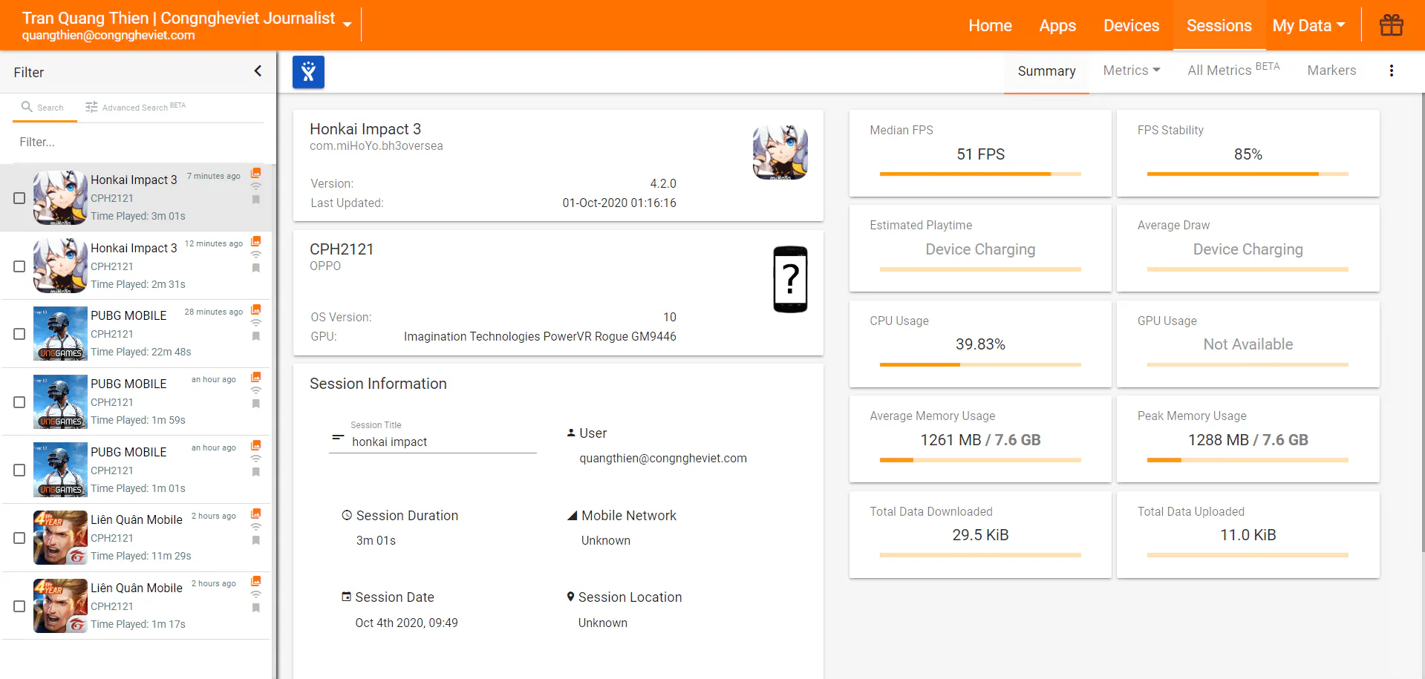Click the orange screenshot icon on the PUBG 1m 59s session
Image resolution: width=1425 pixels, height=679 pixels.
[256, 377]
